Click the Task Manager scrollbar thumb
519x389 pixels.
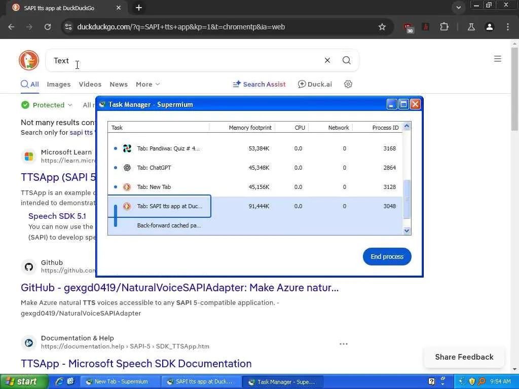(407, 199)
